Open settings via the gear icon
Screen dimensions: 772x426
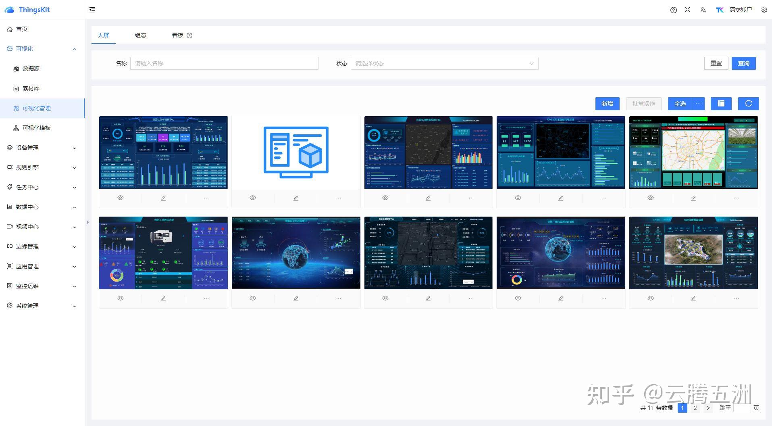pyautogui.click(x=764, y=10)
